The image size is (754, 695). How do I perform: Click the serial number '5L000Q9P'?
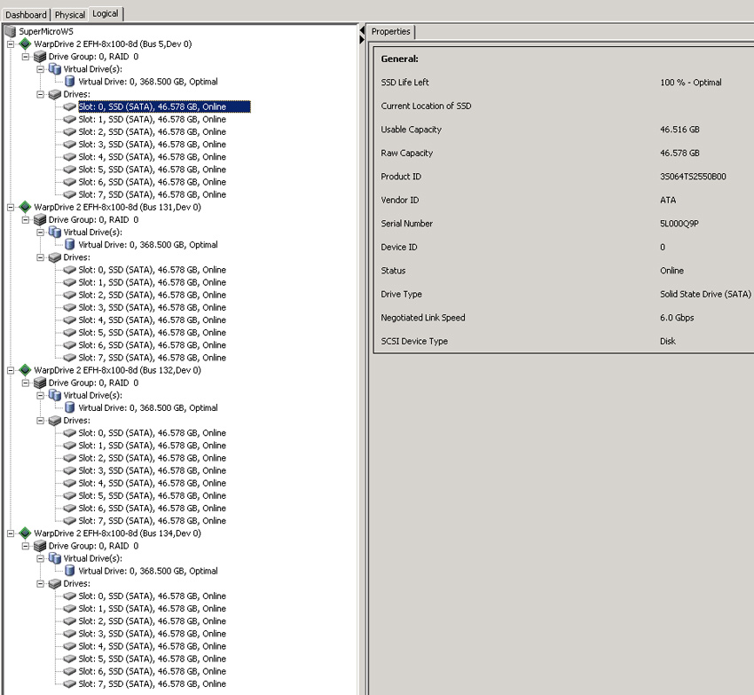pos(679,224)
